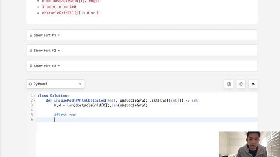Collapse the class Solution fold arrow on line 1

35,96
